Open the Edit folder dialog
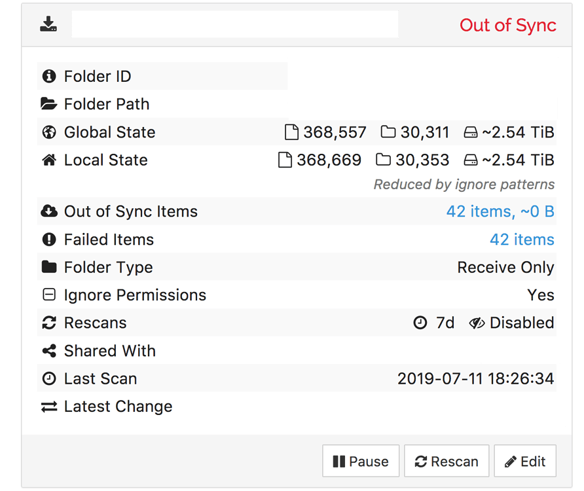 pyautogui.click(x=525, y=461)
